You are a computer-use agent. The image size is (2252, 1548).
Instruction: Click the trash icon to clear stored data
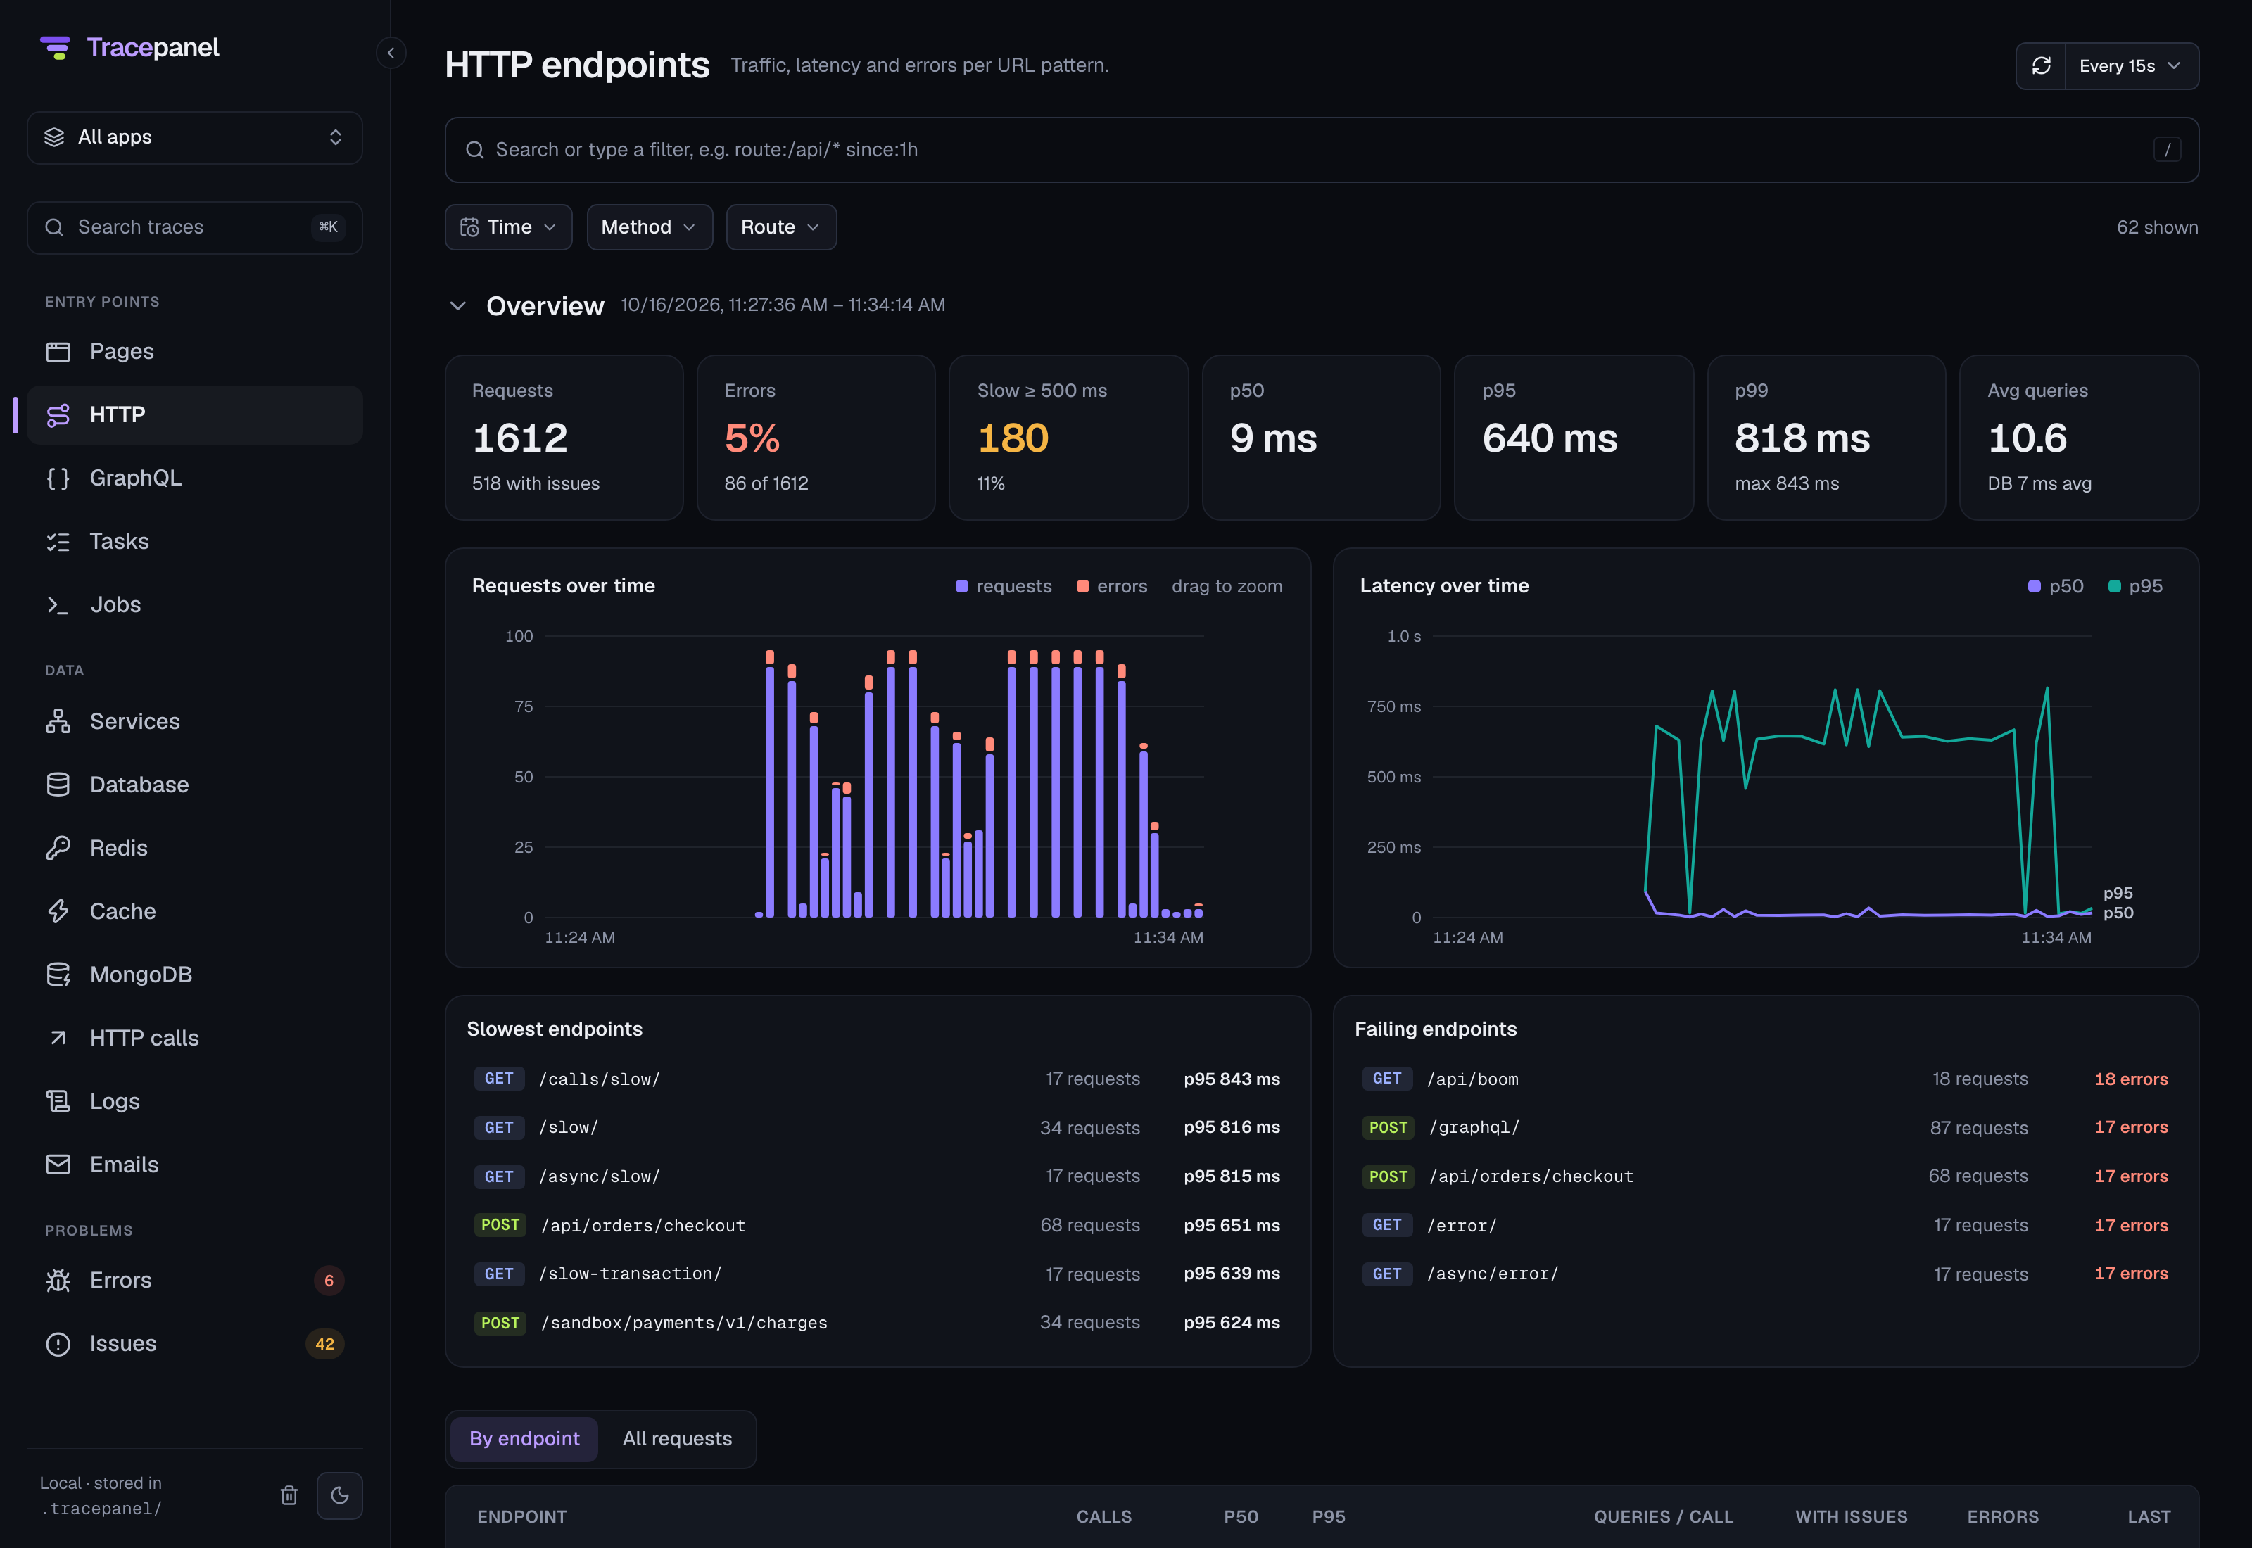[x=289, y=1495]
